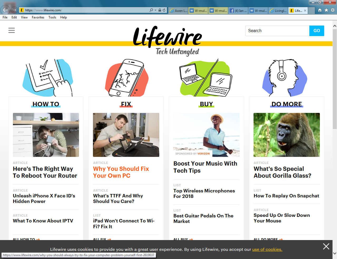Read "Here's The Right Way To Reboot Your Router"
337x259 pixels.
[45, 172]
